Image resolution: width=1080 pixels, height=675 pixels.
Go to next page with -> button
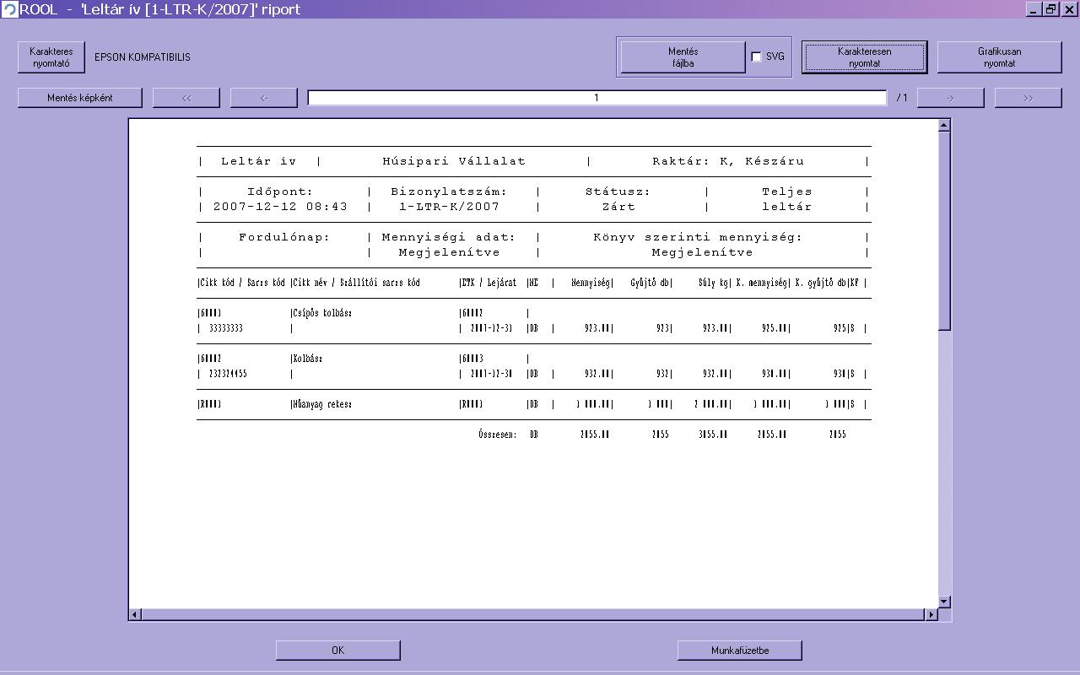pyautogui.click(x=950, y=98)
